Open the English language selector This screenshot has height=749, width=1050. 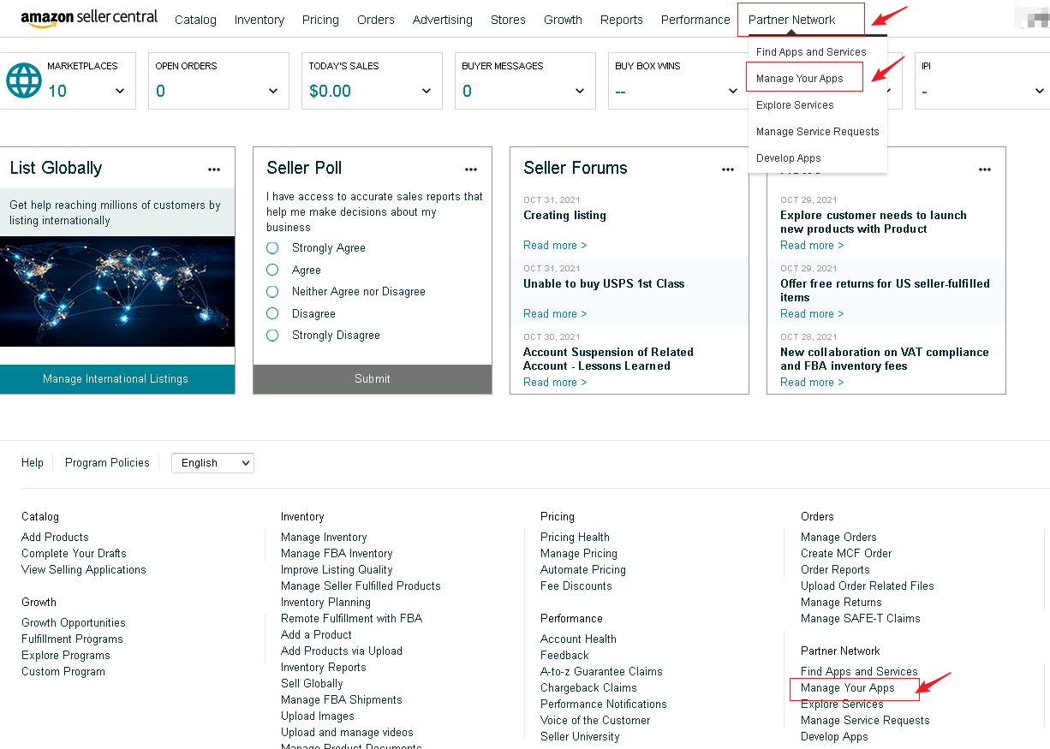pos(212,463)
